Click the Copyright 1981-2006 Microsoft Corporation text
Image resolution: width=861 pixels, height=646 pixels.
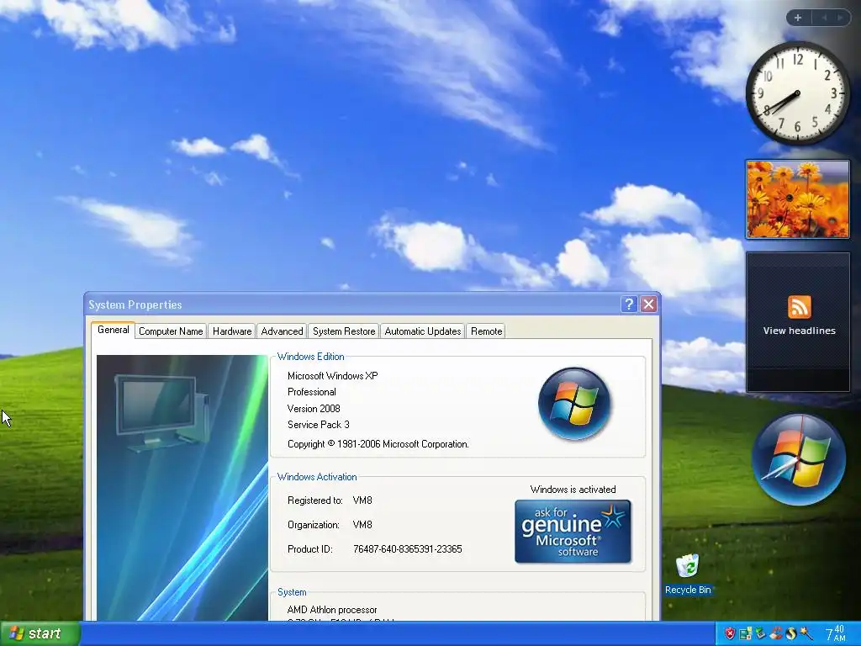coord(378,444)
